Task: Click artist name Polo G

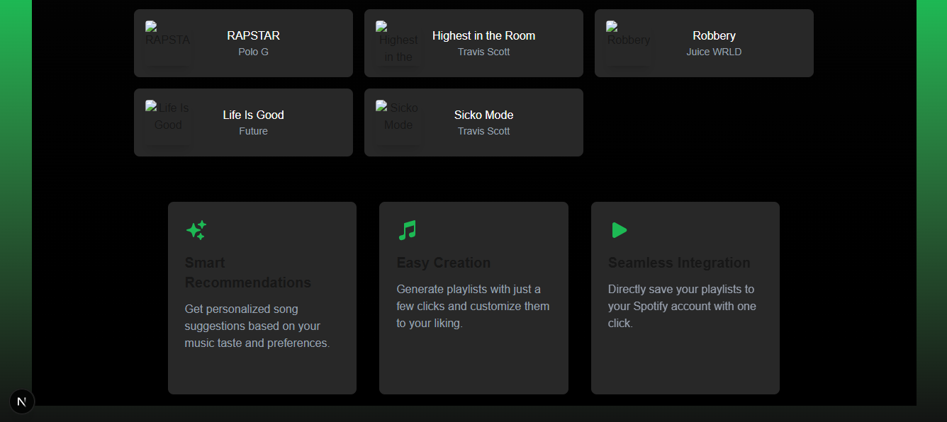Action: coord(253,52)
